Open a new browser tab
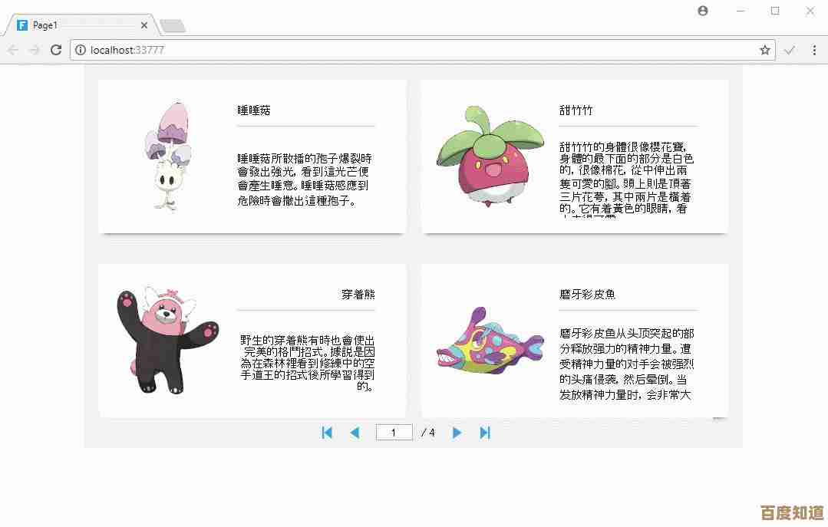Image resolution: width=828 pixels, height=527 pixels. coord(173,24)
